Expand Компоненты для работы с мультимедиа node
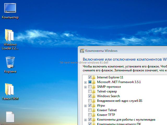The width and height of the screenshot is (167, 125). tap(85, 120)
